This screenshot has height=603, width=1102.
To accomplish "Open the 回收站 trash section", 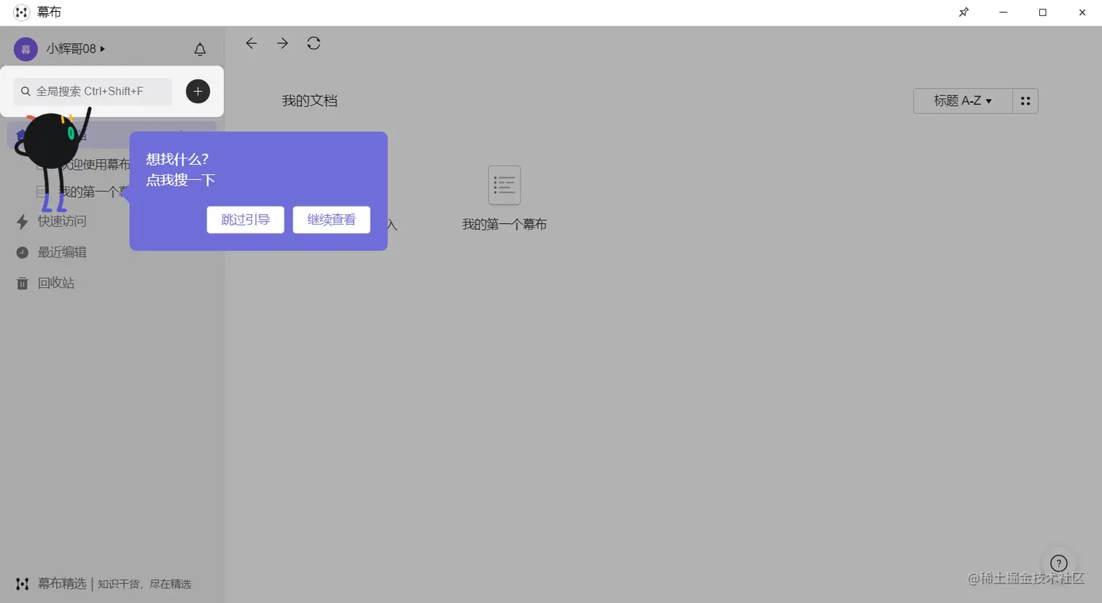I will (56, 283).
